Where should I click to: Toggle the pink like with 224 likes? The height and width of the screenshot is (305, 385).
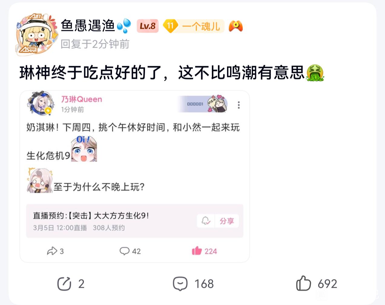tap(205, 251)
